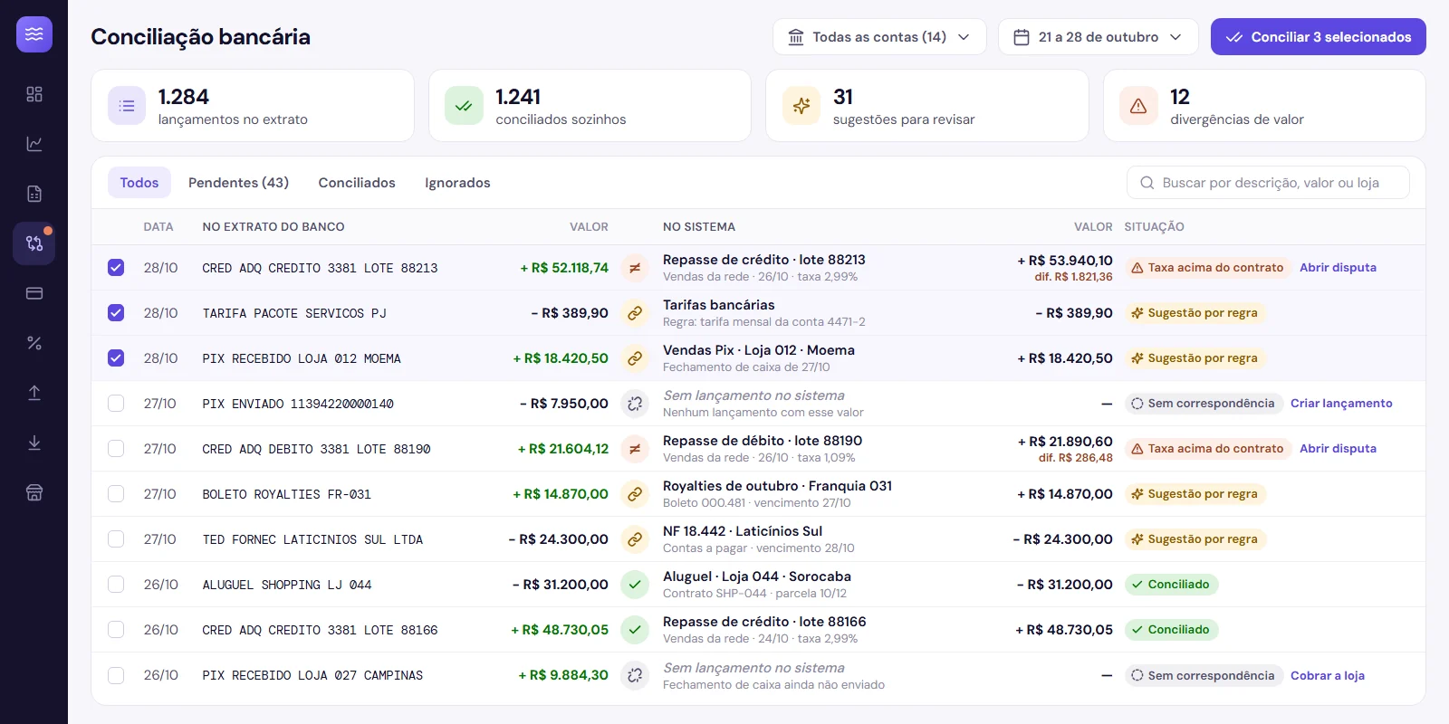
Task: Check the TED FORNEC LATICINIOS SUL row
Action: pos(116,539)
